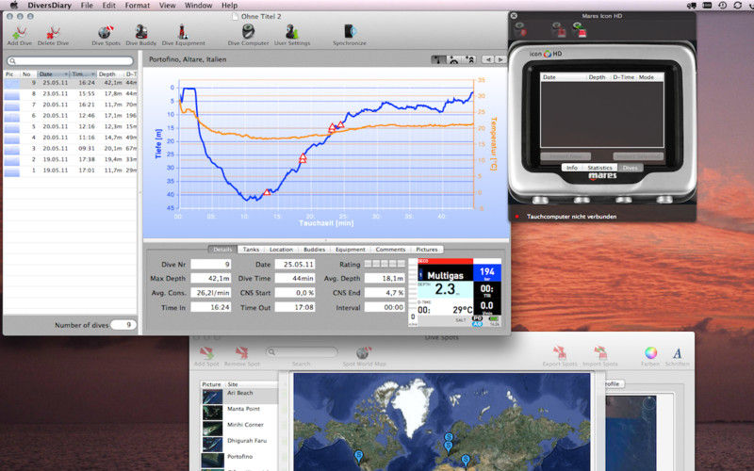
Task: Click the Synchronize toolbar icon
Action: 350,36
